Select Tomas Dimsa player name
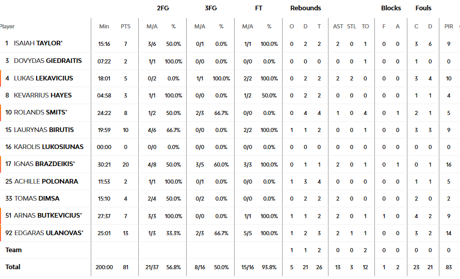 click(x=37, y=199)
